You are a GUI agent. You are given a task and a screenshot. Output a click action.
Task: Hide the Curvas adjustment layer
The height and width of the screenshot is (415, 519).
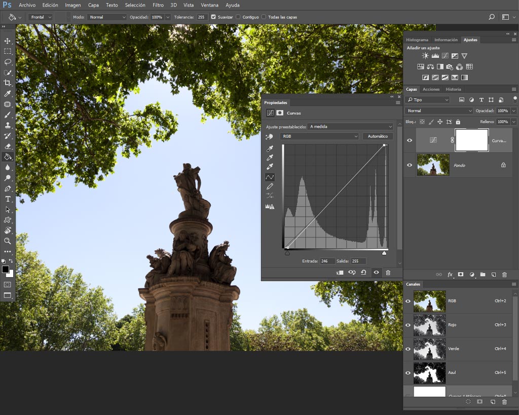pyautogui.click(x=410, y=140)
